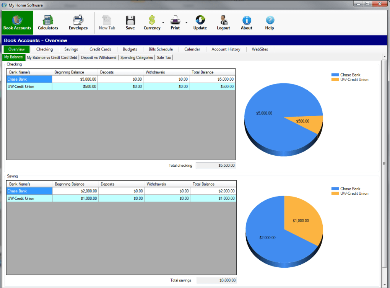Screen dimensions: 390x288
Task: Click the Chase Bank legend color swatch
Action: click(x=336, y=75)
